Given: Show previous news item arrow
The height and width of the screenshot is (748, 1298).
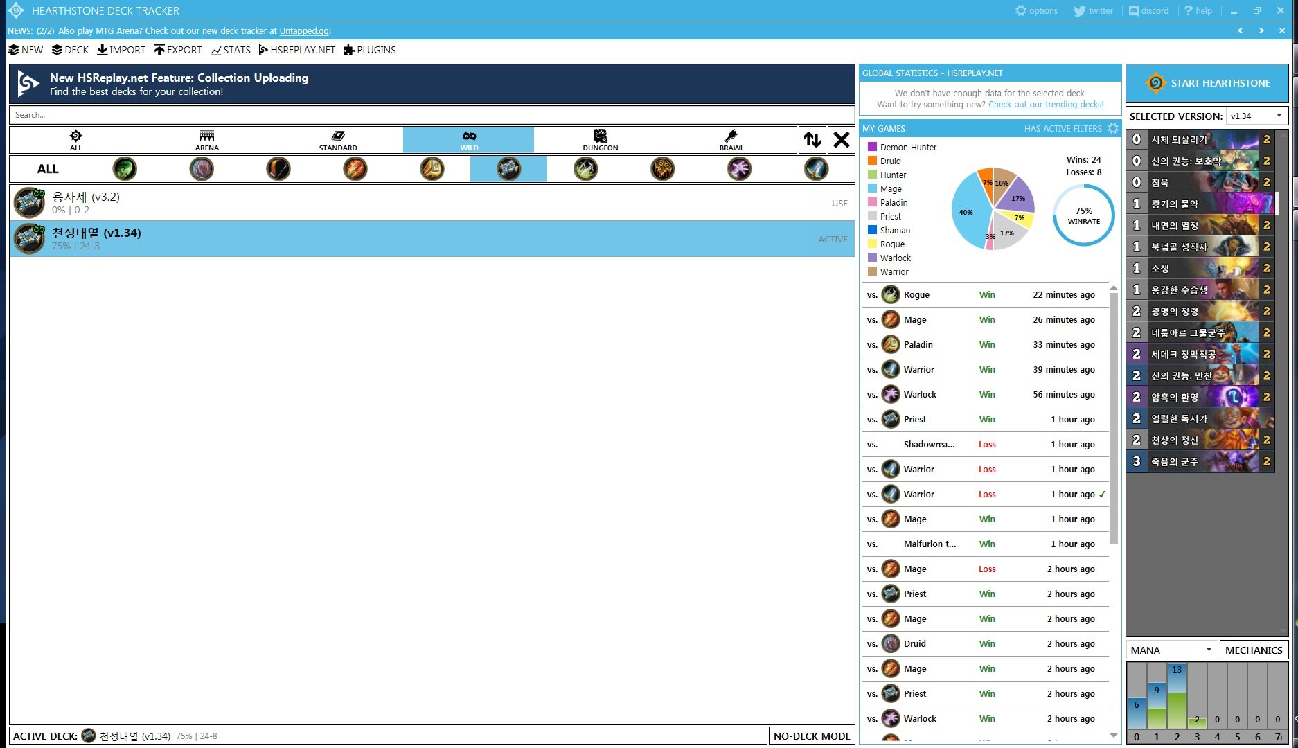Looking at the screenshot, I should pos(1241,30).
